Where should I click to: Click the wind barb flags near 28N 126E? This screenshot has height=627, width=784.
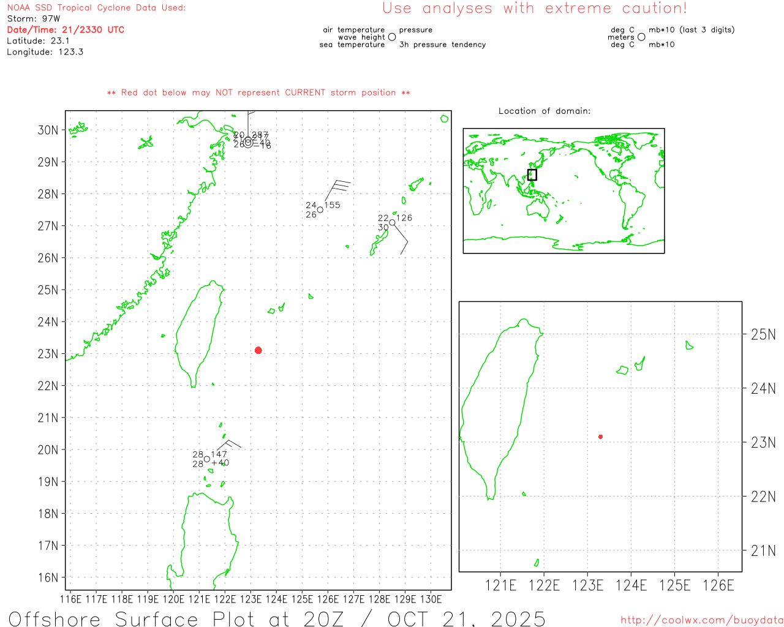(x=341, y=186)
